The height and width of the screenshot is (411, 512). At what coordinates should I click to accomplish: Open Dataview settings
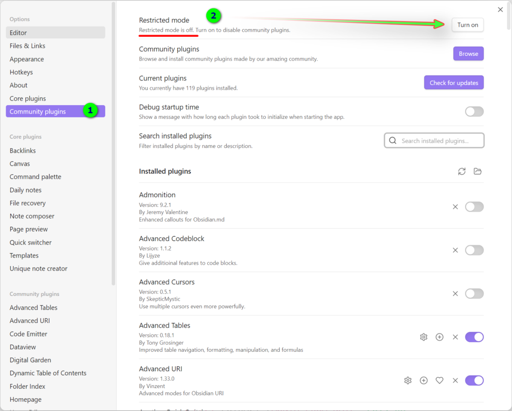[x=55, y=347]
